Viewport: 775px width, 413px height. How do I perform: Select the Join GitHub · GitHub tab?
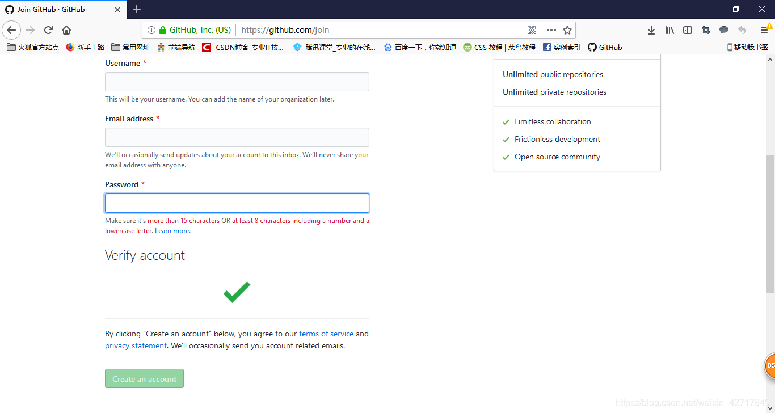pyautogui.click(x=63, y=10)
